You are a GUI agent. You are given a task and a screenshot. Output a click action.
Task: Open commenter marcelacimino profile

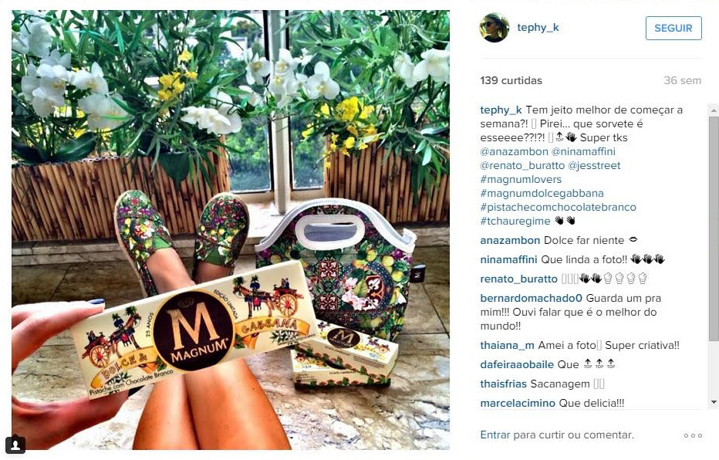click(x=518, y=403)
